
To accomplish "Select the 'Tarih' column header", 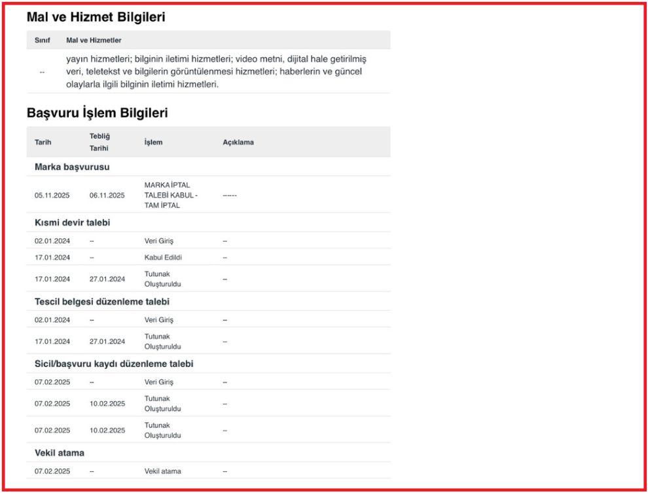I will tap(43, 142).
